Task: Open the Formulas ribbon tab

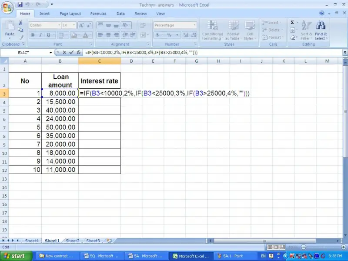Action: pos(98,13)
